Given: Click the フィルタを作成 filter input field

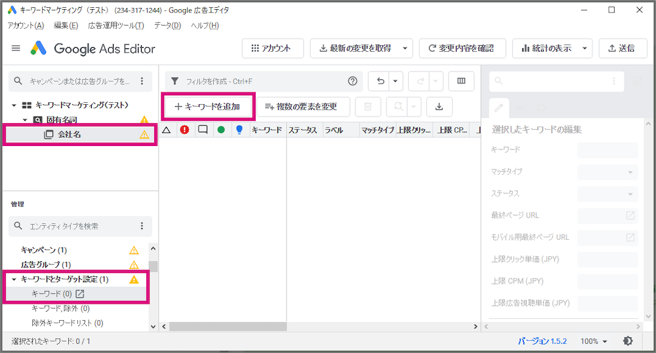Looking at the screenshot, I should point(264,81).
